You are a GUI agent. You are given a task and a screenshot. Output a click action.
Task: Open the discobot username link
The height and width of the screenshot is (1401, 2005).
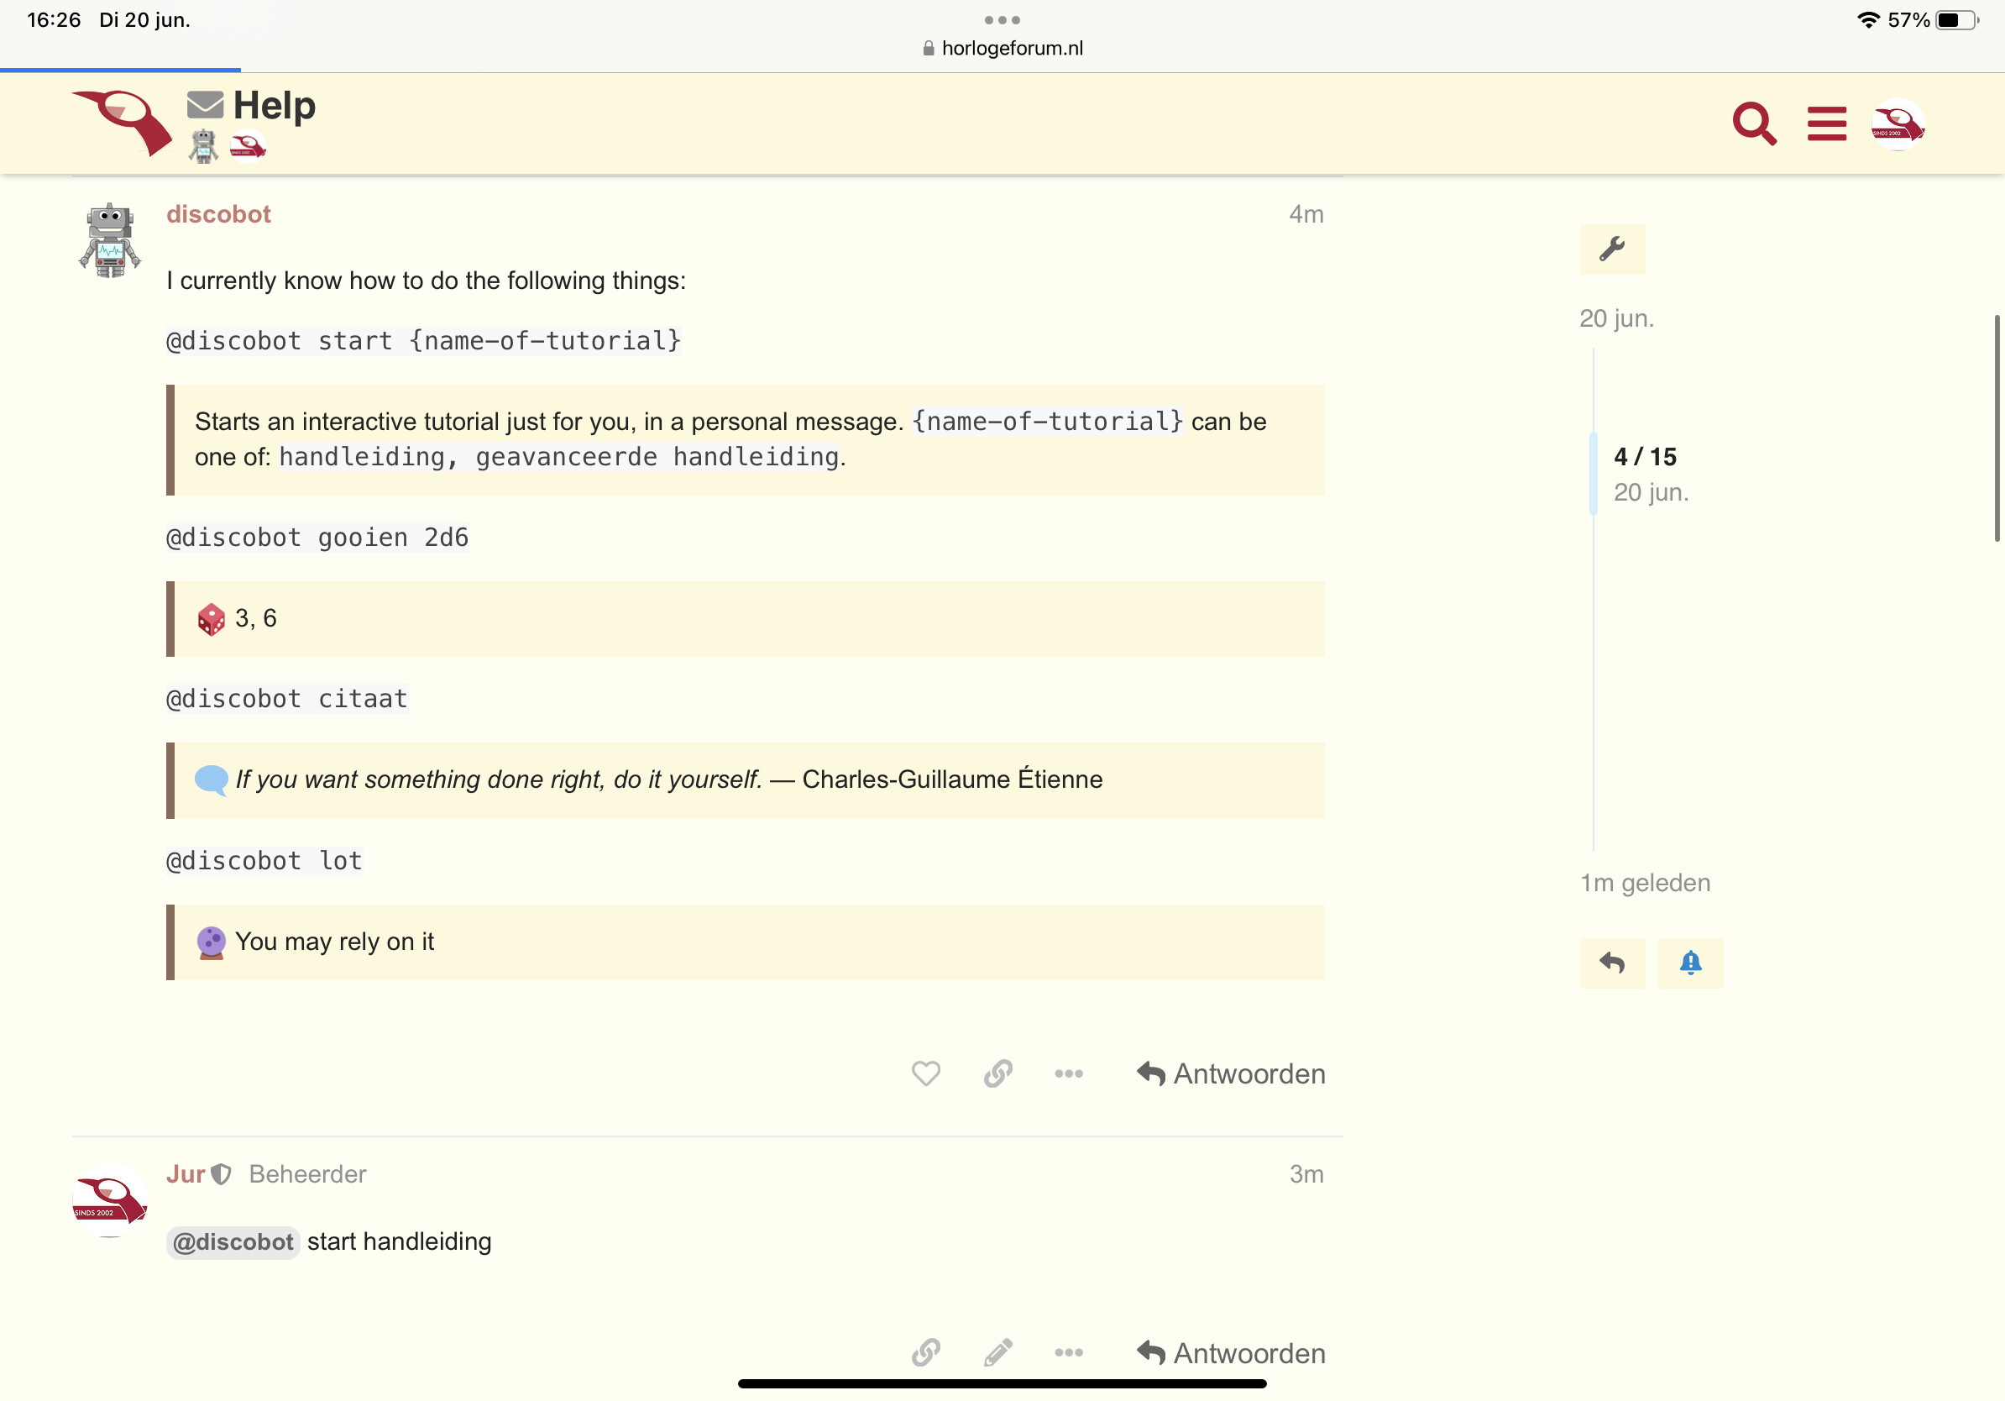tap(218, 214)
